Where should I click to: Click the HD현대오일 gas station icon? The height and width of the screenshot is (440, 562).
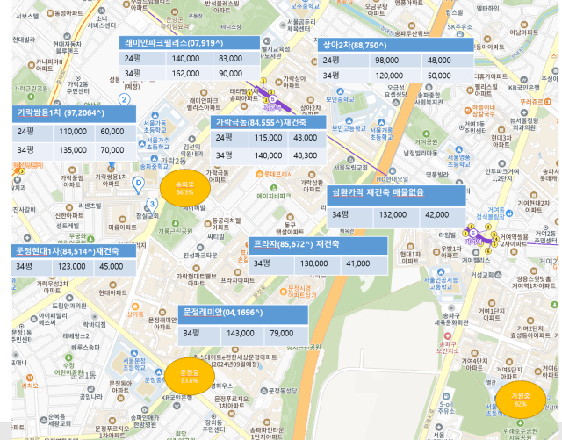[393, 171]
